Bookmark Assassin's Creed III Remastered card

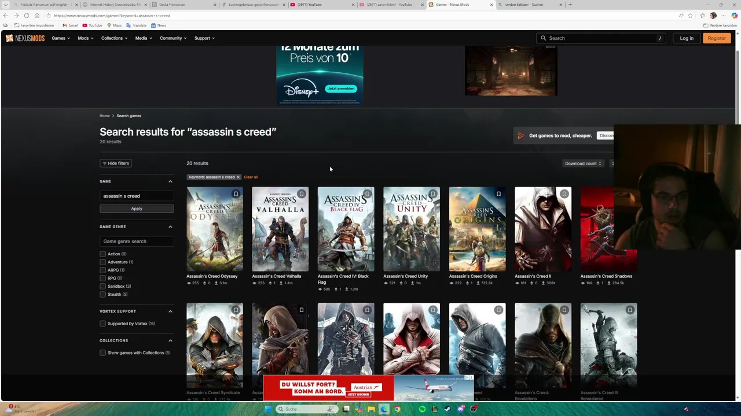(630, 310)
